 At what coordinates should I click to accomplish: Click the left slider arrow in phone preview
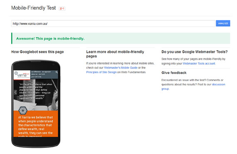[15, 92]
